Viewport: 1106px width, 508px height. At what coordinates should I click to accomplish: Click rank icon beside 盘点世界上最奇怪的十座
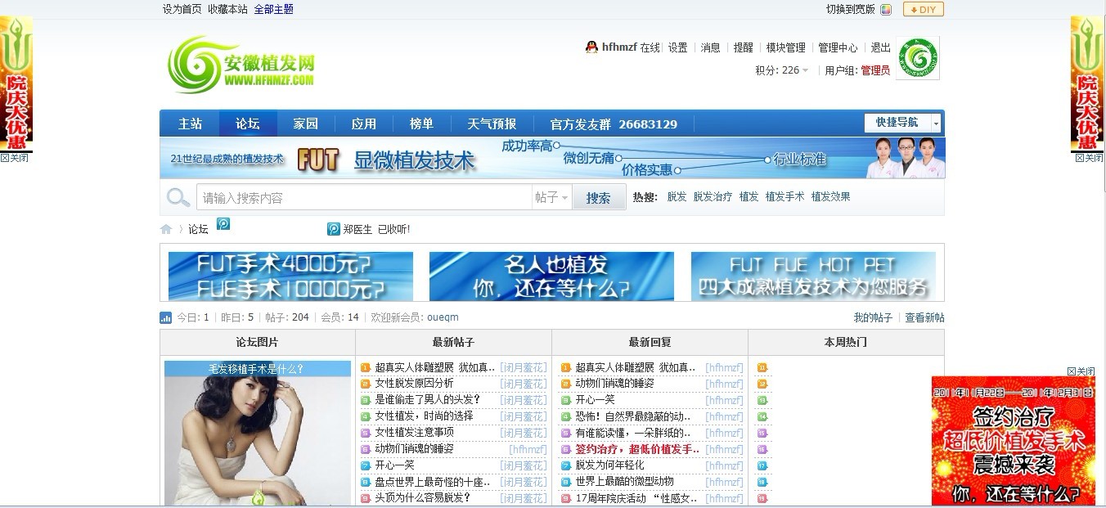point(366,482)
